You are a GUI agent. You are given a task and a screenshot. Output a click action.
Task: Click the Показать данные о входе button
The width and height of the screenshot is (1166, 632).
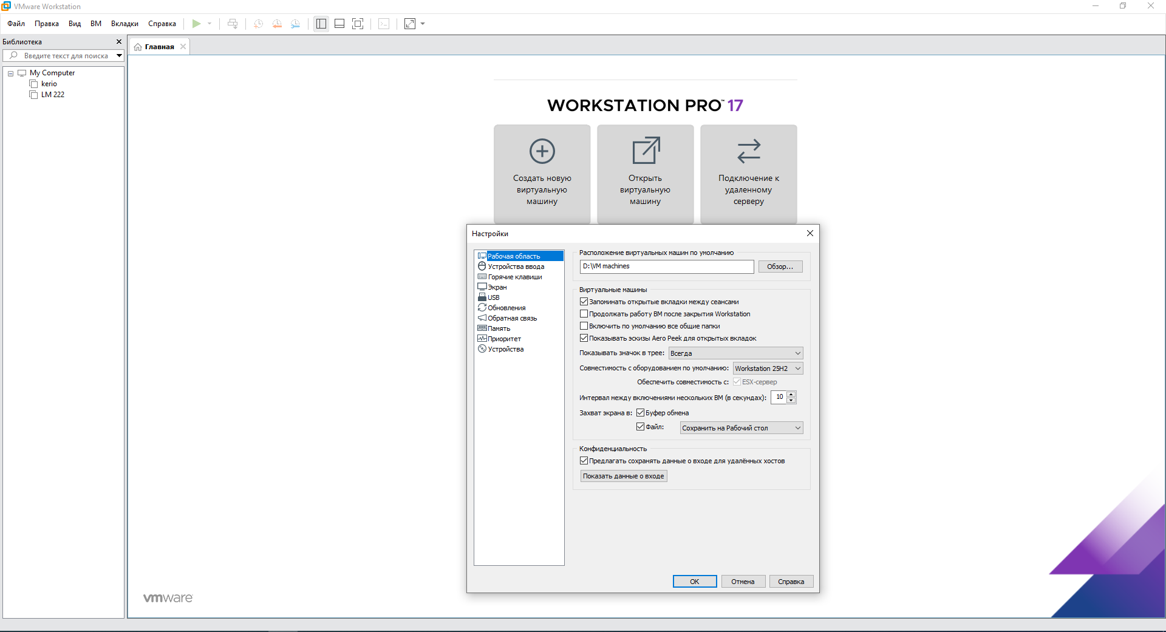coord(624,476)
